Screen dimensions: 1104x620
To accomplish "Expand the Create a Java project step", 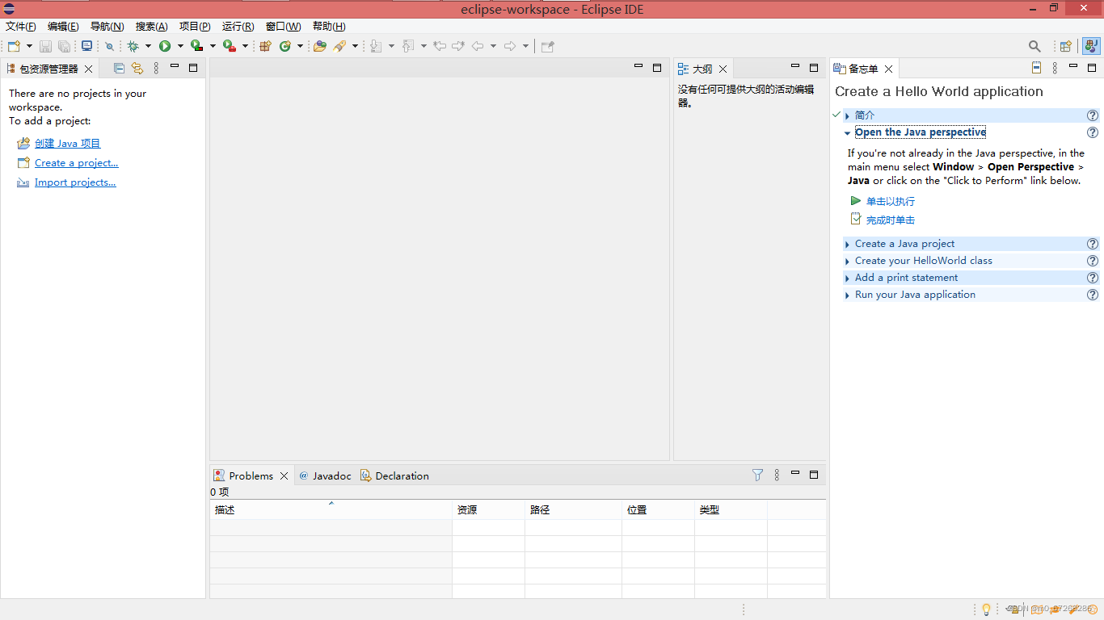I will pyautogui.click(x=847, y=244).
